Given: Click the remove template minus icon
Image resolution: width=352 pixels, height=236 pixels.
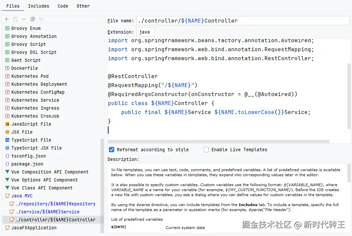Looking at the screenshot, I should [24, 19].
